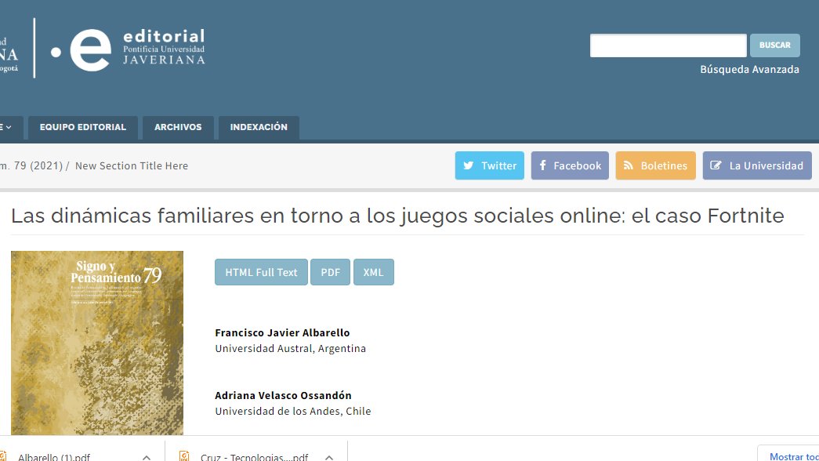Share via the Twitter button
Image resolution: width=819 pixels, height=461 pixels.
pyautogui.click(x=489, y=165)
